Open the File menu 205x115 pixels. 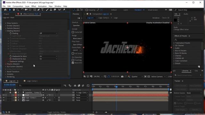tap(4, 6)
